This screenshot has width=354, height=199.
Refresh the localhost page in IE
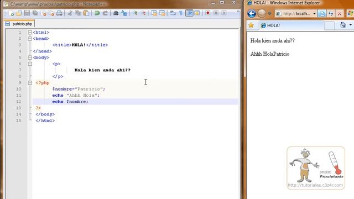(331, 14)
